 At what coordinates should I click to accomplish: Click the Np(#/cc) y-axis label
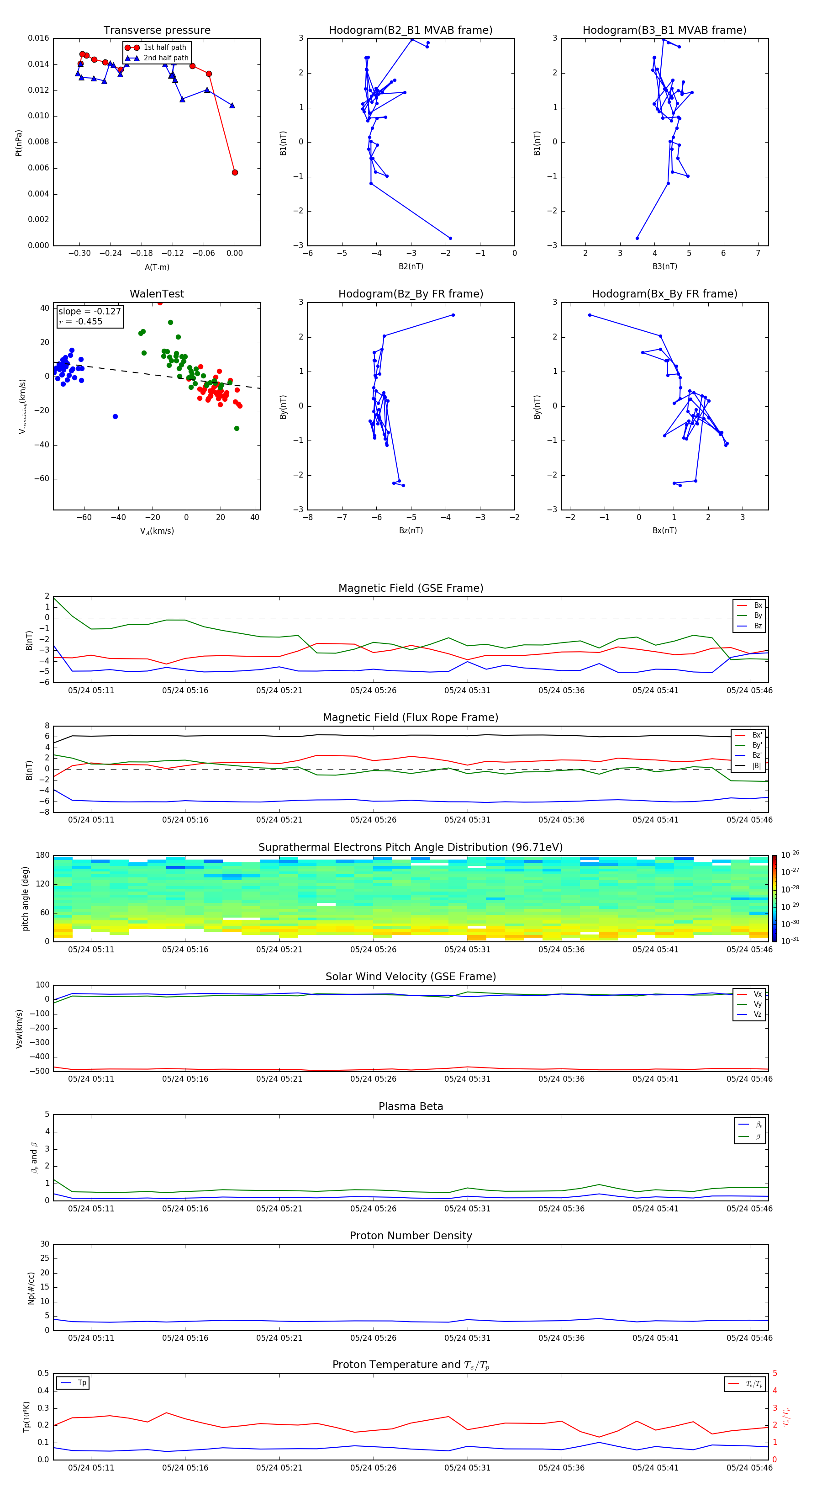tap(31, 1288)
